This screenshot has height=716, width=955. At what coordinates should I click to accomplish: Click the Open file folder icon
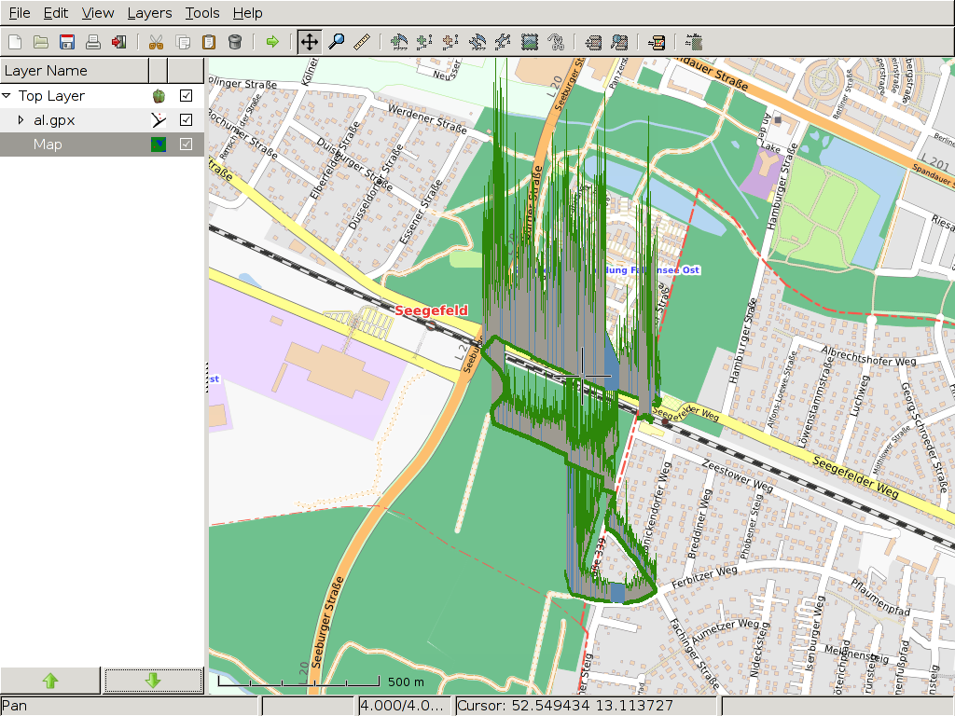(x=41, y=41)
